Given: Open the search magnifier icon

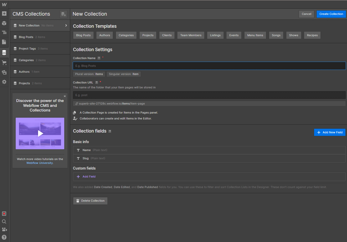Looking at the screenshot, I should [x=4, y=221].
